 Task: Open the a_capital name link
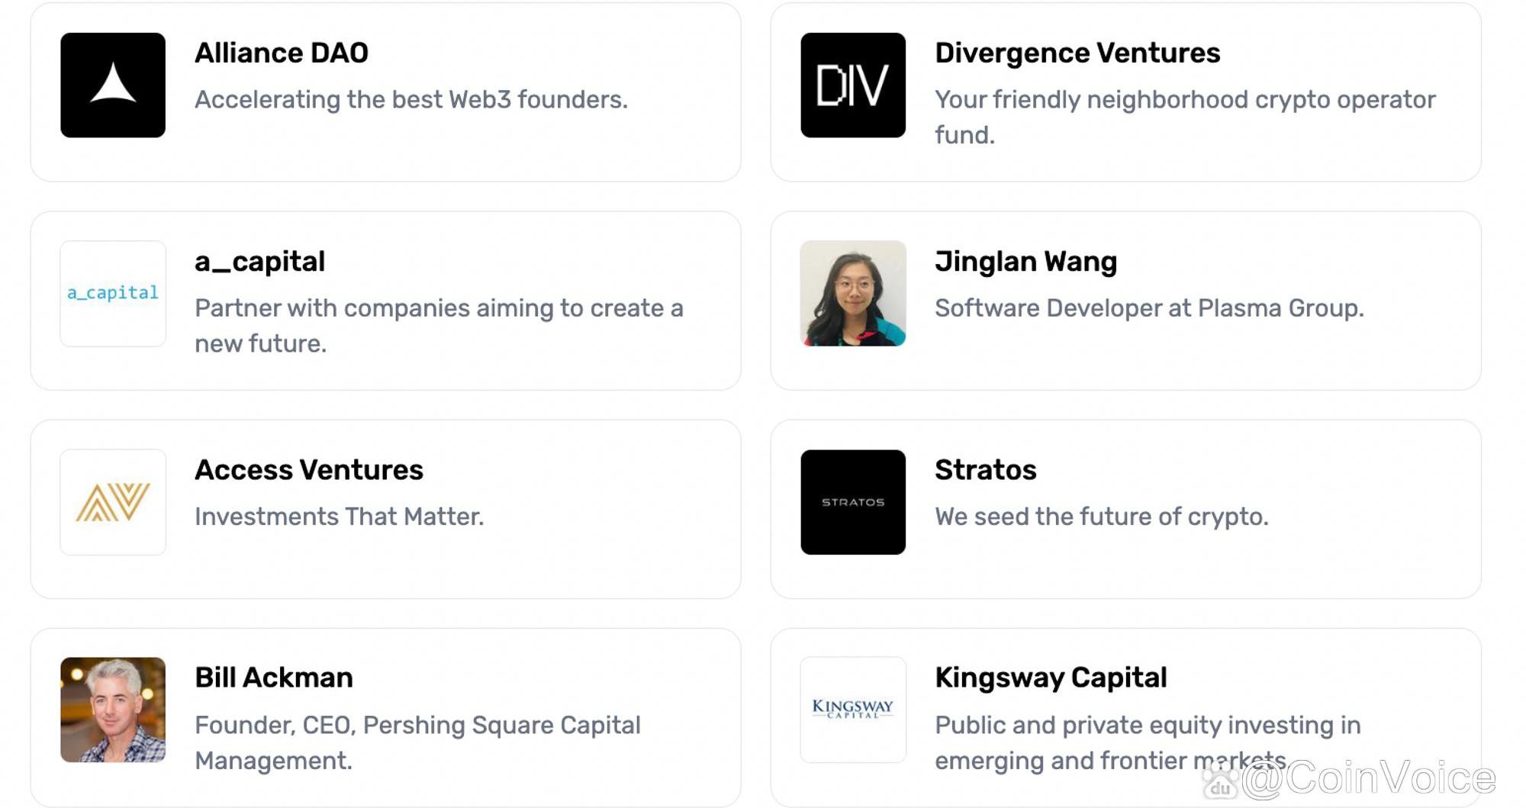coord(259,262)
